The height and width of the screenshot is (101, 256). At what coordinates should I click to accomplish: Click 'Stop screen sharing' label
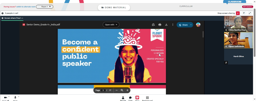coord(226,13)
